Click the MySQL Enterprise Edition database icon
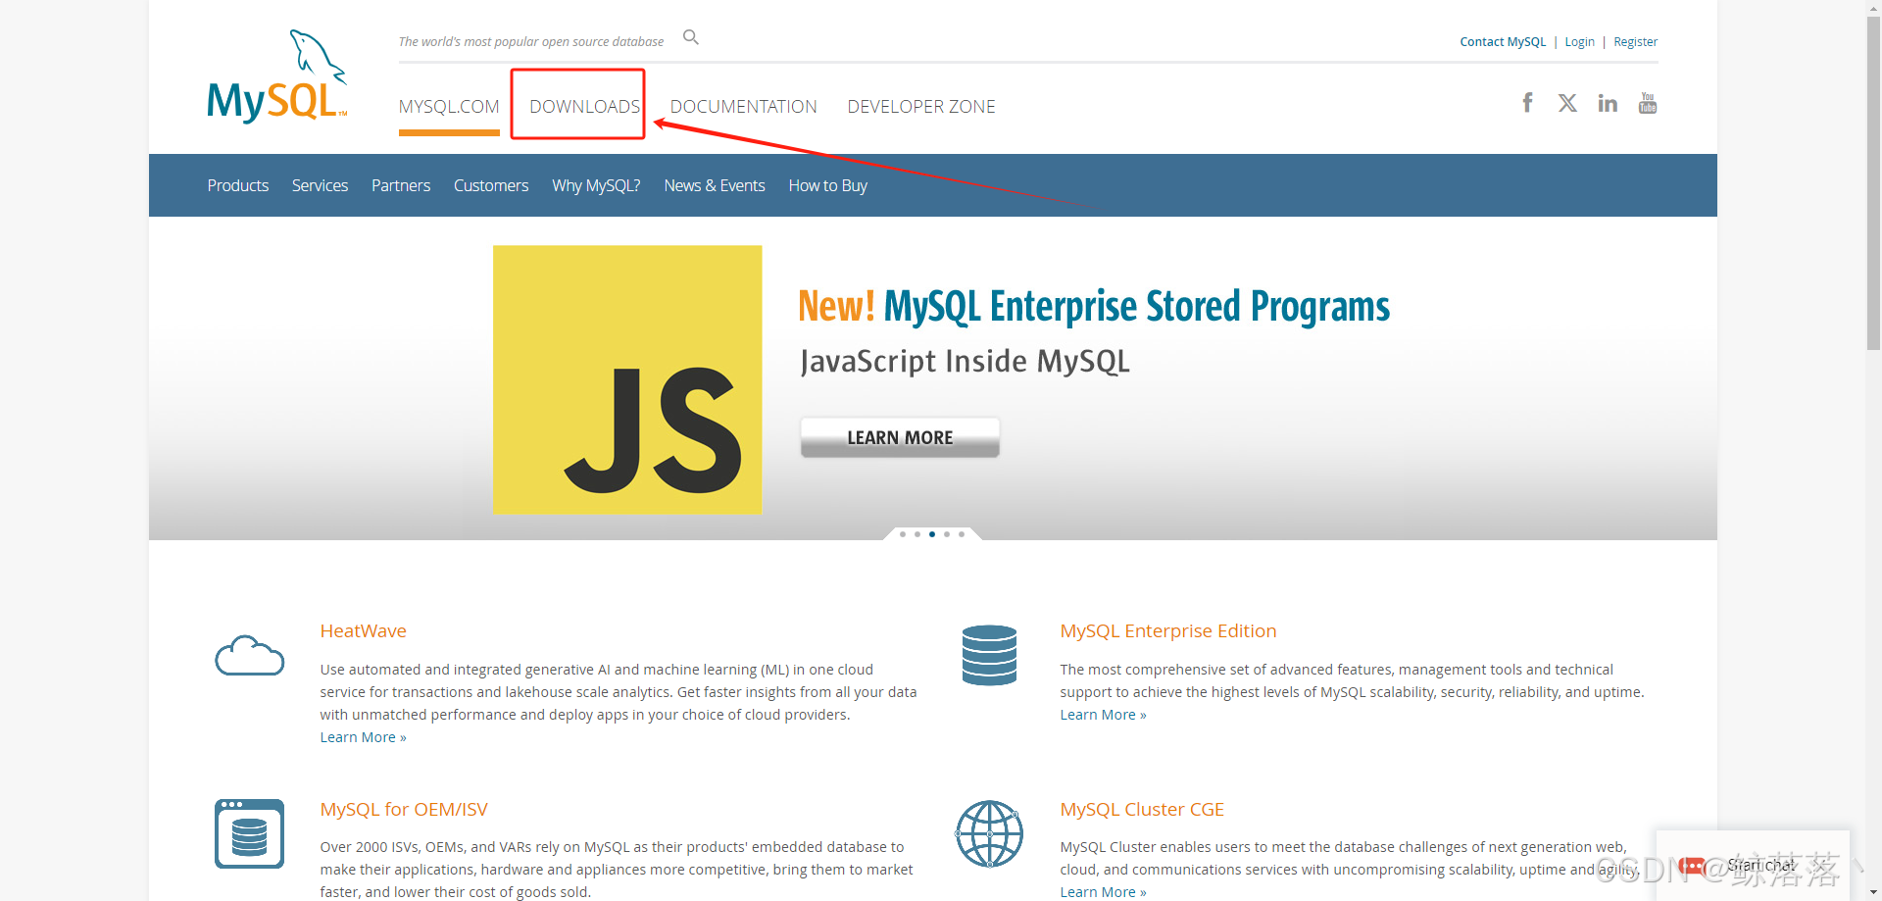Screen dimensions: 1882x901 [989, 655]
